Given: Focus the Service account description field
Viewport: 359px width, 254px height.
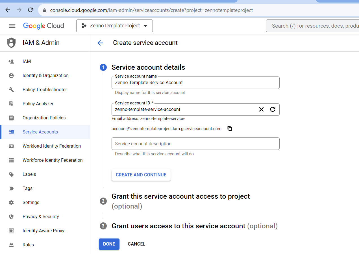Looking at the screenshot, I should pyautogui.click(x=195, y=144).
